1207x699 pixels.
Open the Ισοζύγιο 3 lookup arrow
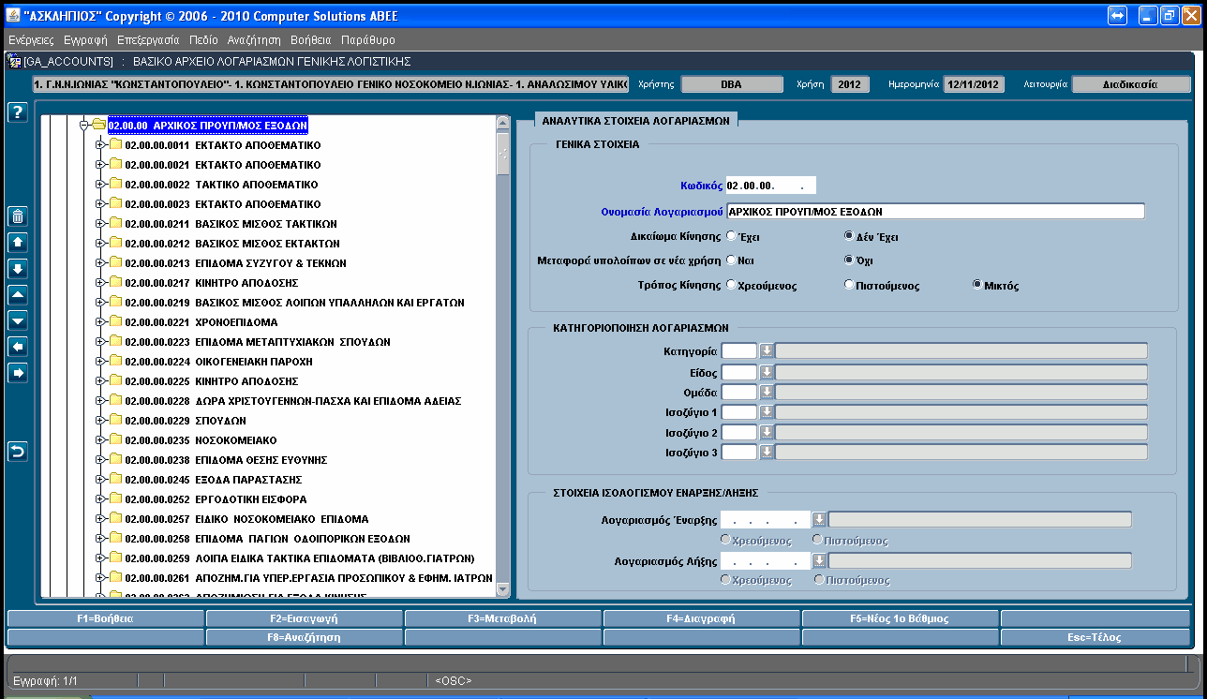click(766, 453)
